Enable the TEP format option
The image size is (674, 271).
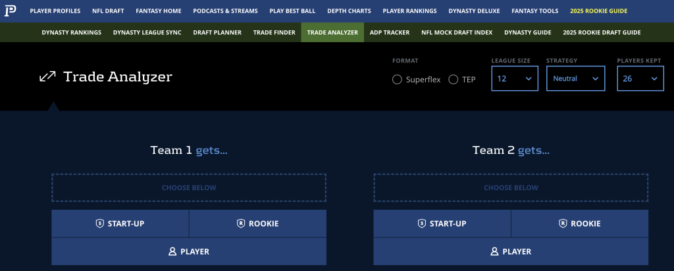coord(453,80)
